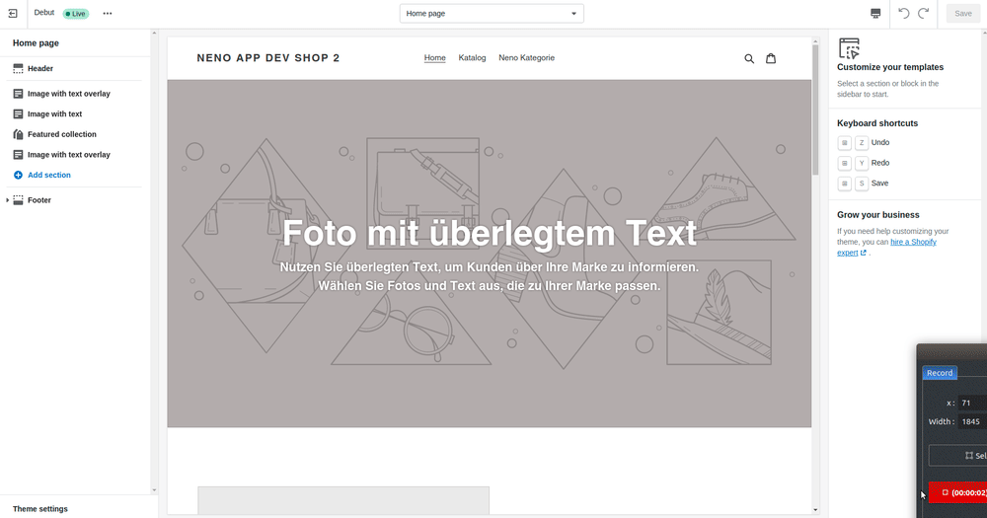Click the Redo arrow icon

(924, 13)
